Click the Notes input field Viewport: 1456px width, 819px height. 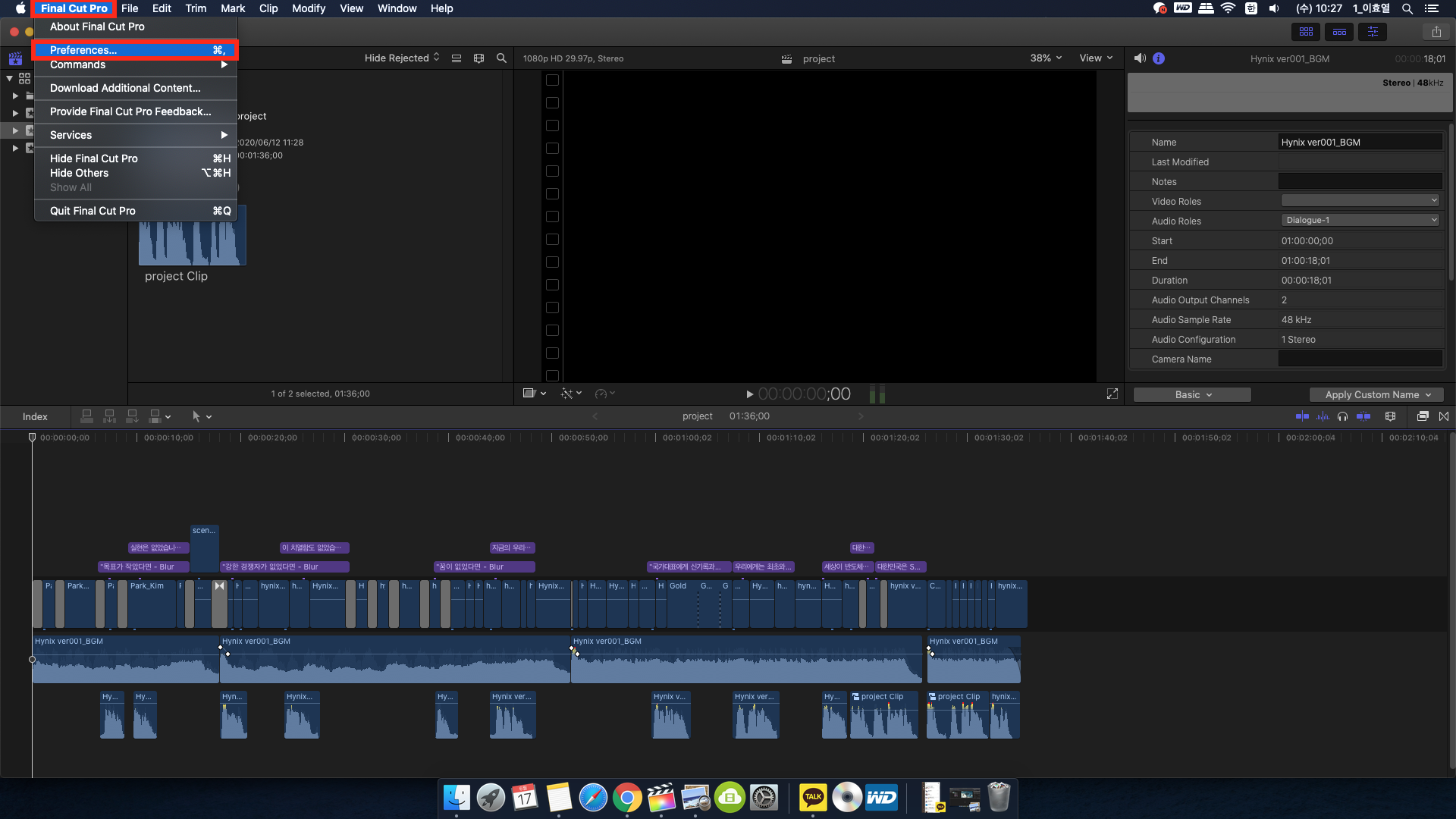tap(1360, 181)
